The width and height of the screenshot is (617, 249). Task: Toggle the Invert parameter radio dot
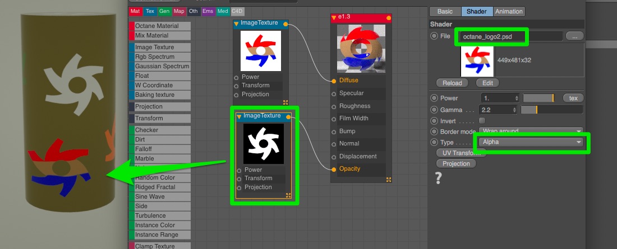[x=434, y=121]
